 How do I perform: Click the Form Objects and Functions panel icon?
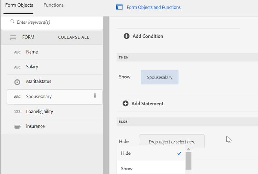pyautogui.click(x=119, y=7)
